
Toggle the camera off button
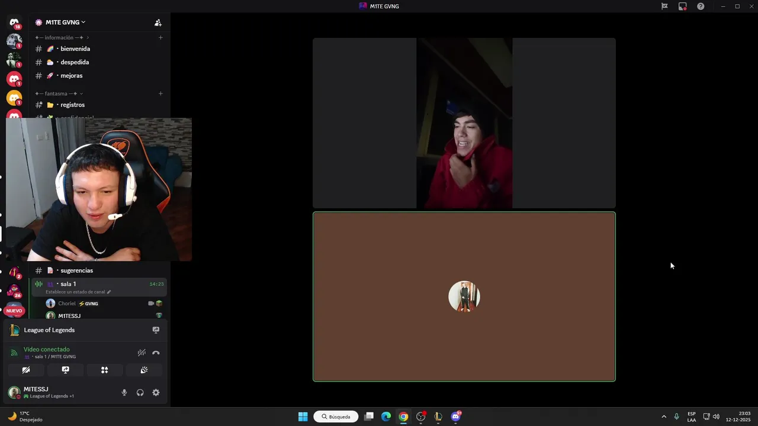(26, 370)
